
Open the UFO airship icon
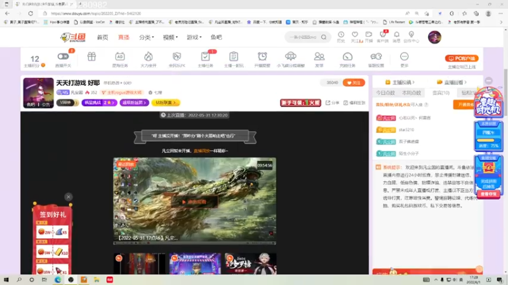[291, 56]
